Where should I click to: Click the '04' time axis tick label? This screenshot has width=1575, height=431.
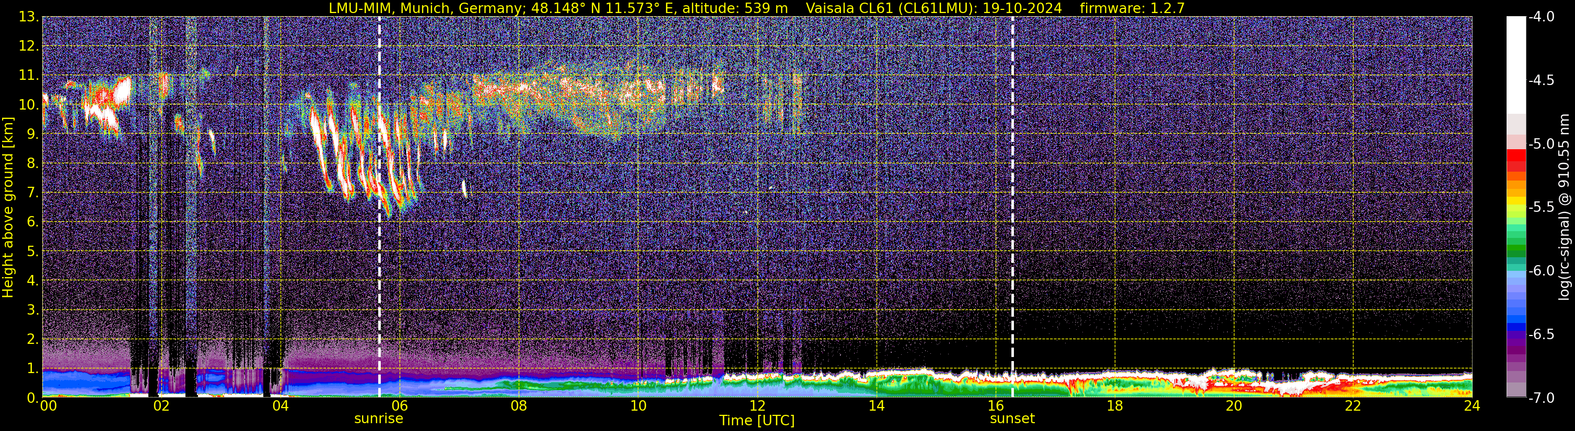click(280, 406)
